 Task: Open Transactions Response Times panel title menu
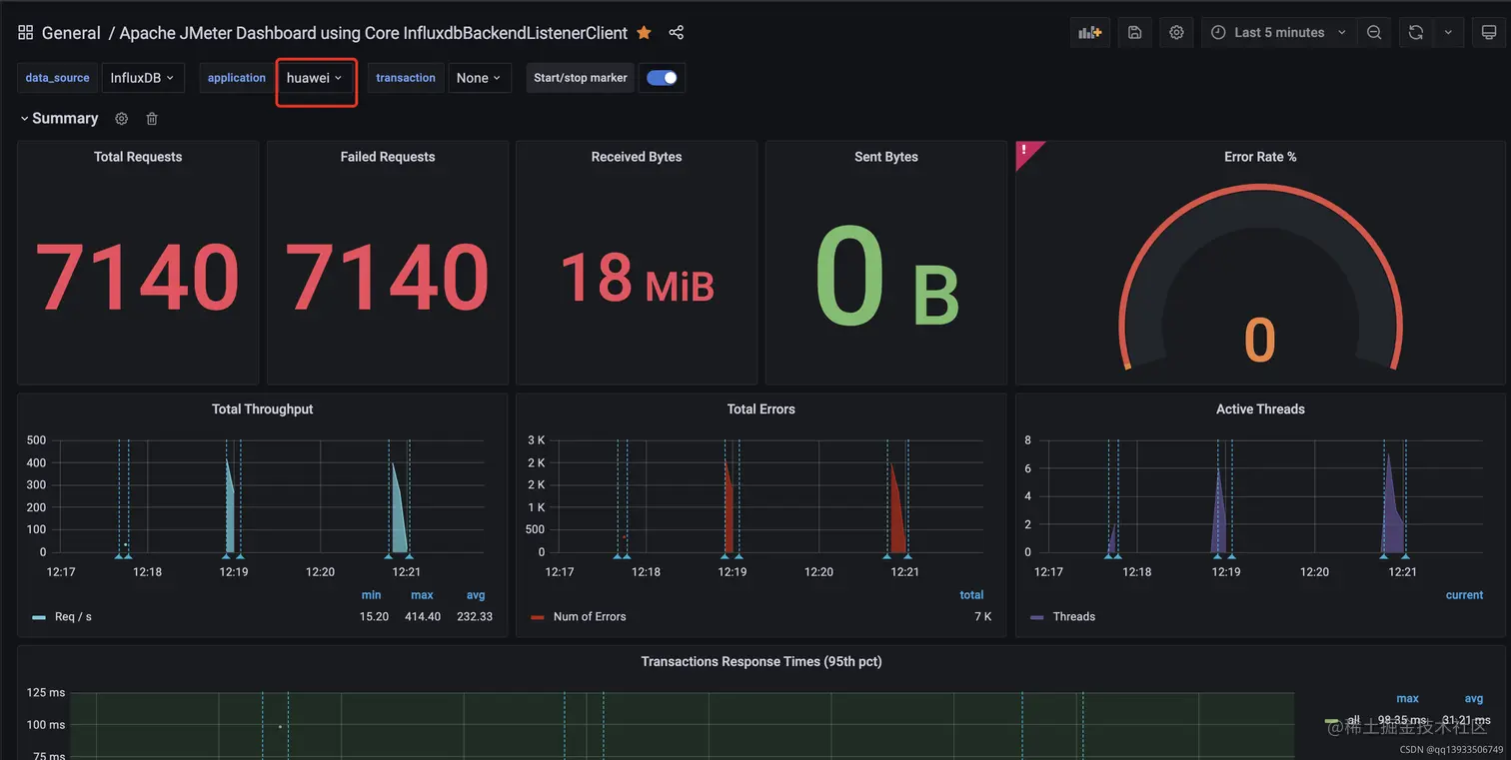pos(761,661)
